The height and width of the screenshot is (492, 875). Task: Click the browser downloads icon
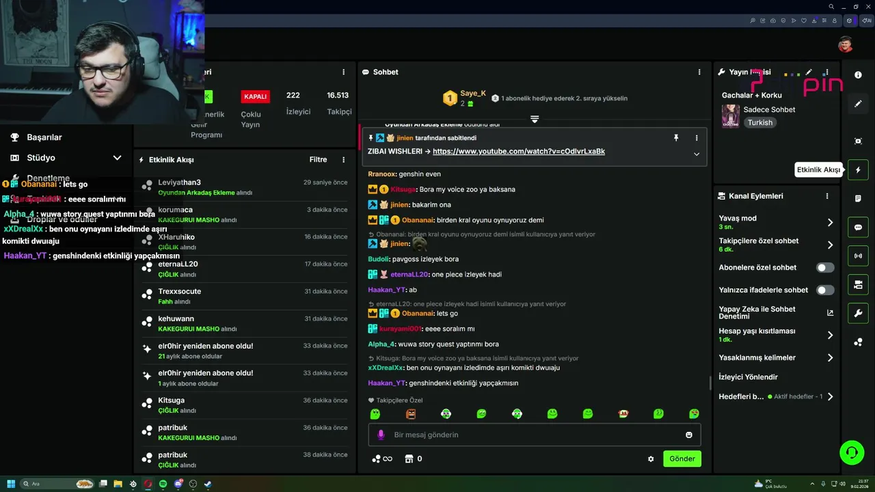coord(816,20)
